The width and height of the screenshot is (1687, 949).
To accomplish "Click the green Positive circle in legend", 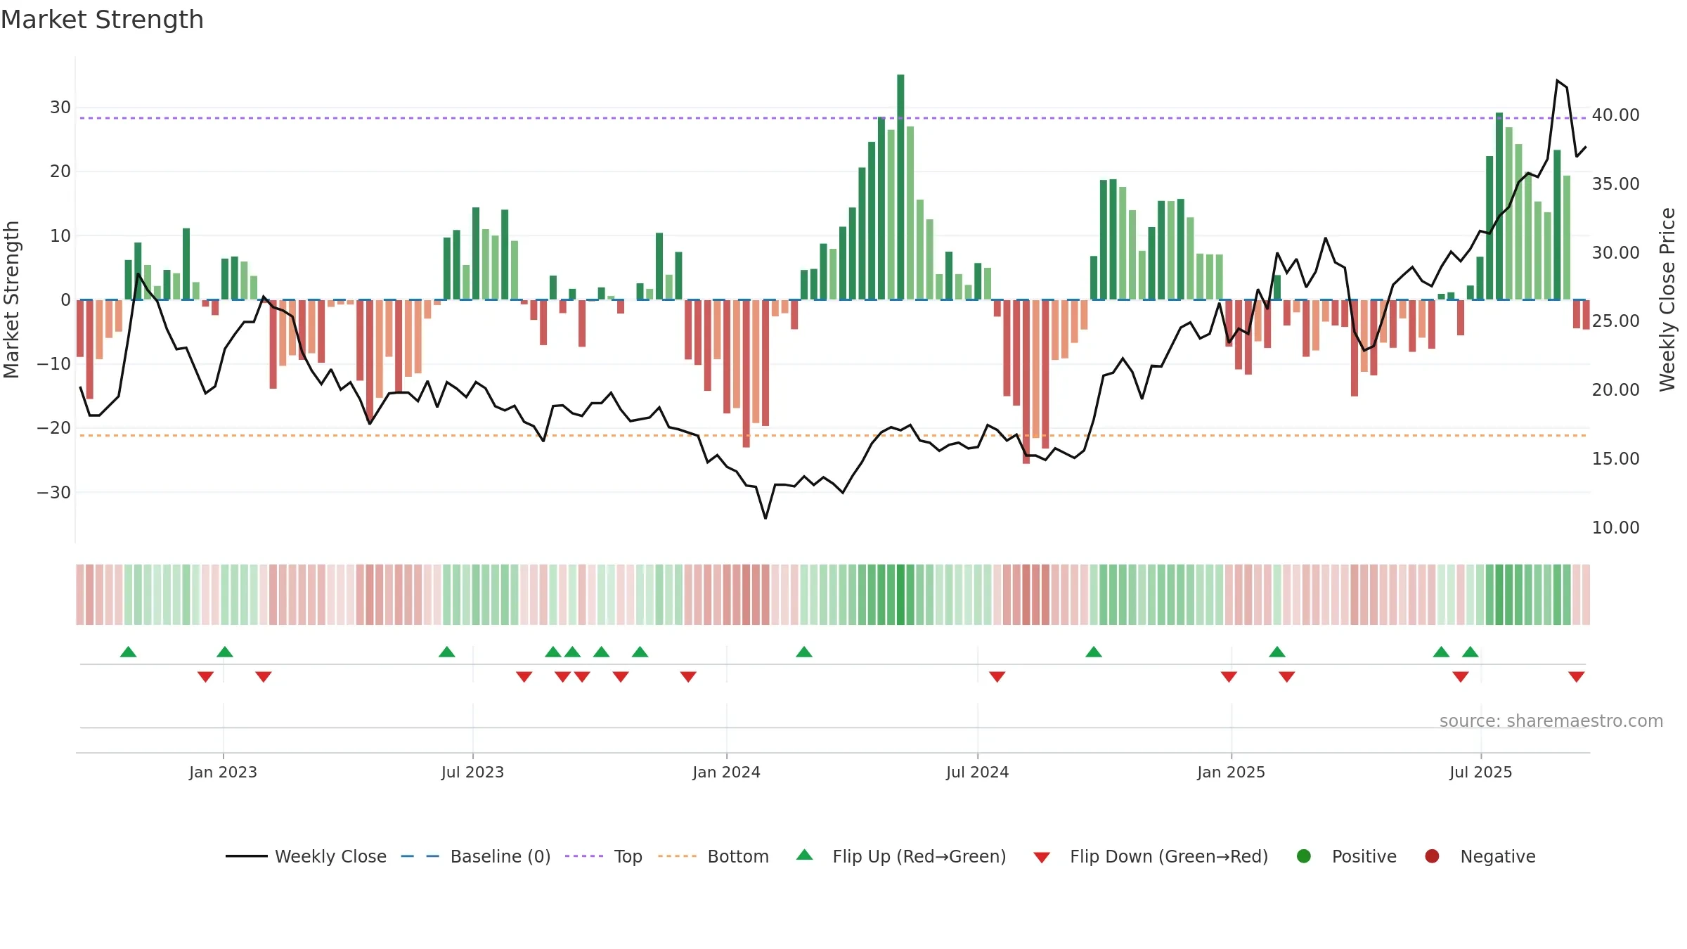I will (1303, 856).
